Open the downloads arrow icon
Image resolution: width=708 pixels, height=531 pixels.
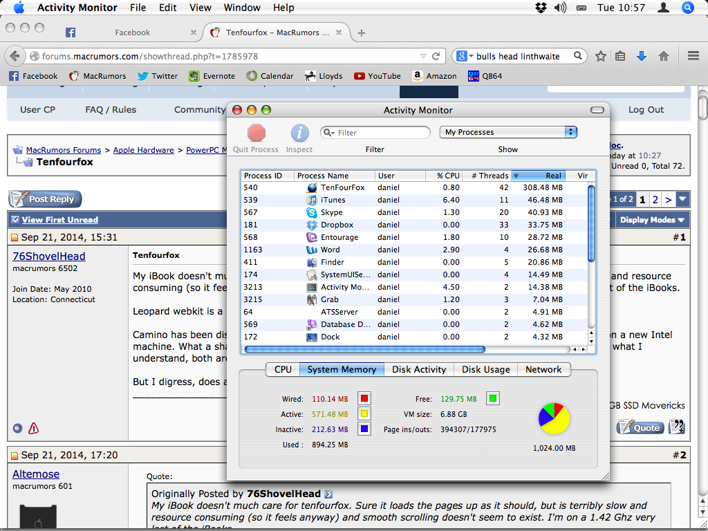(641, 57)
